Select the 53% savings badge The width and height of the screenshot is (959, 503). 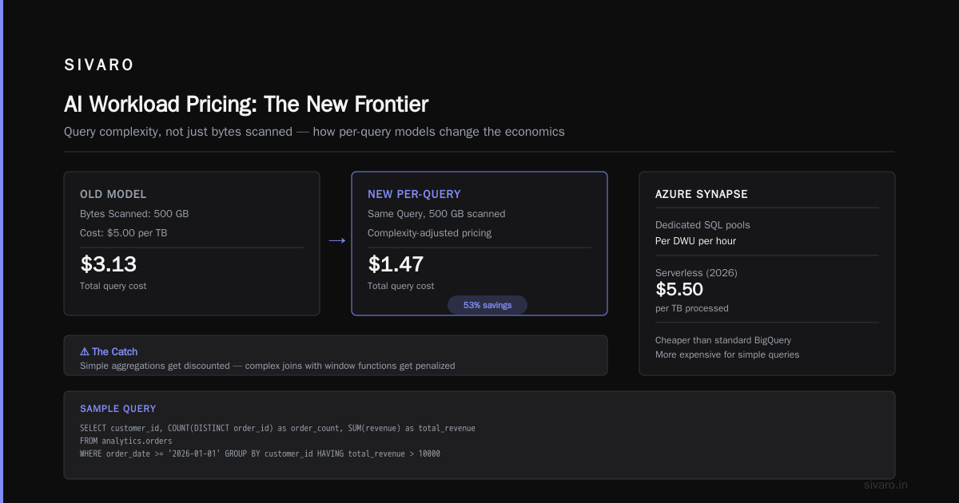[487, 305]
